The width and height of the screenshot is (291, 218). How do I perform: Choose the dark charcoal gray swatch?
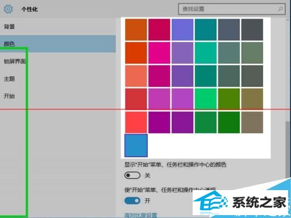click(252, 30)
